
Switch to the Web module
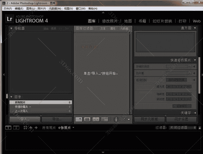point(197,21)
